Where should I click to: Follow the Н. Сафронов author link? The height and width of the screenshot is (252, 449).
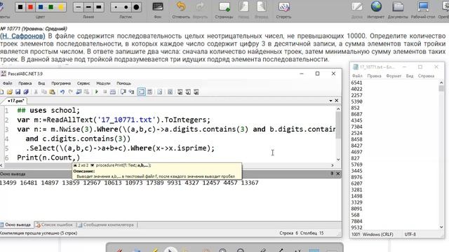22,36
